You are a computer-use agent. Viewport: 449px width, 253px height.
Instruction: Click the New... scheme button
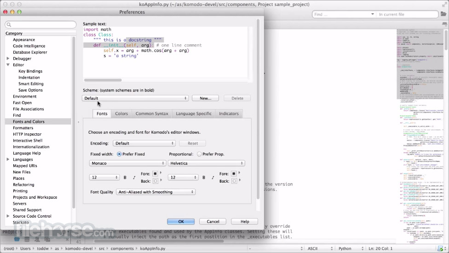[205, 98]
